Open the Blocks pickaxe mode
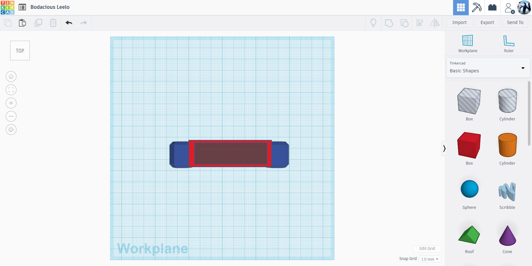The image size is (532, 266). pos(477,8)
